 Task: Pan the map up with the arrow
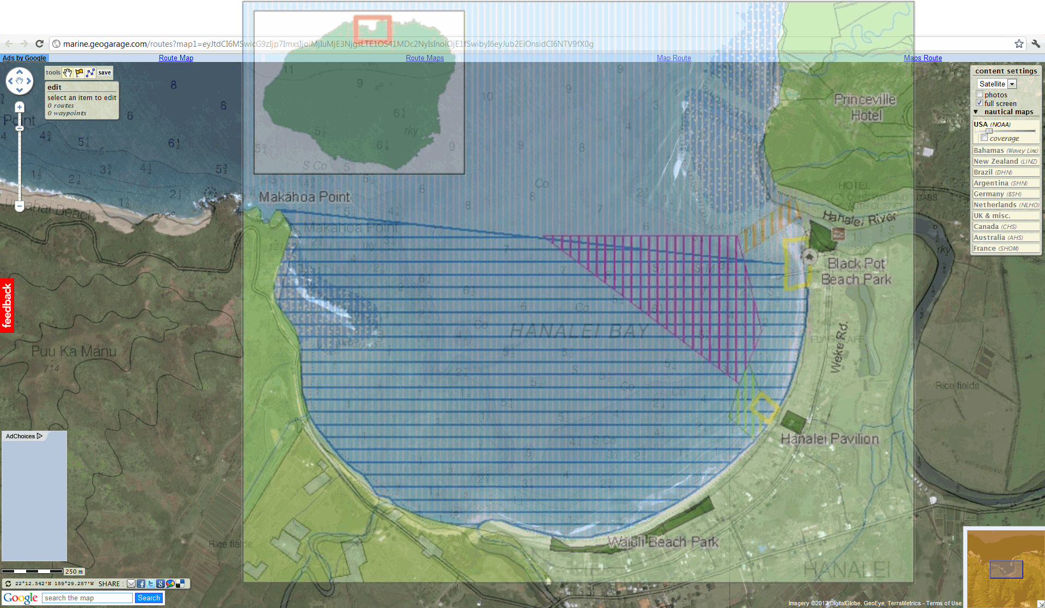tap(20, 72)
